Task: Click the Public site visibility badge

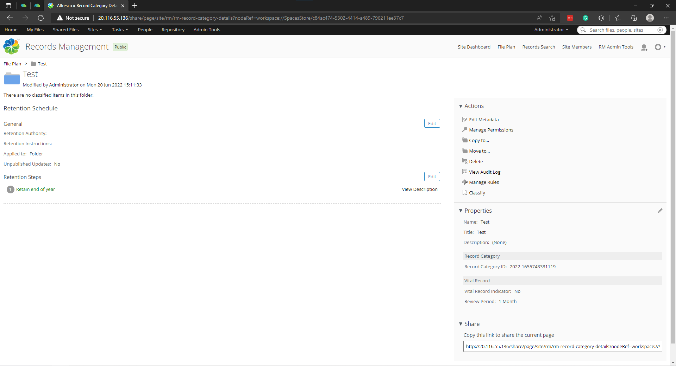Action: tap(120, 47)
